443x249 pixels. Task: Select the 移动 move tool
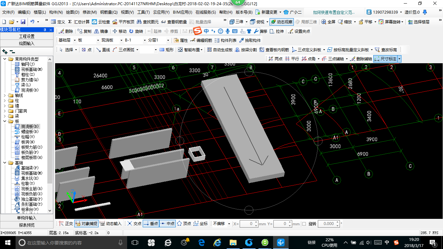tap(119, 31)
